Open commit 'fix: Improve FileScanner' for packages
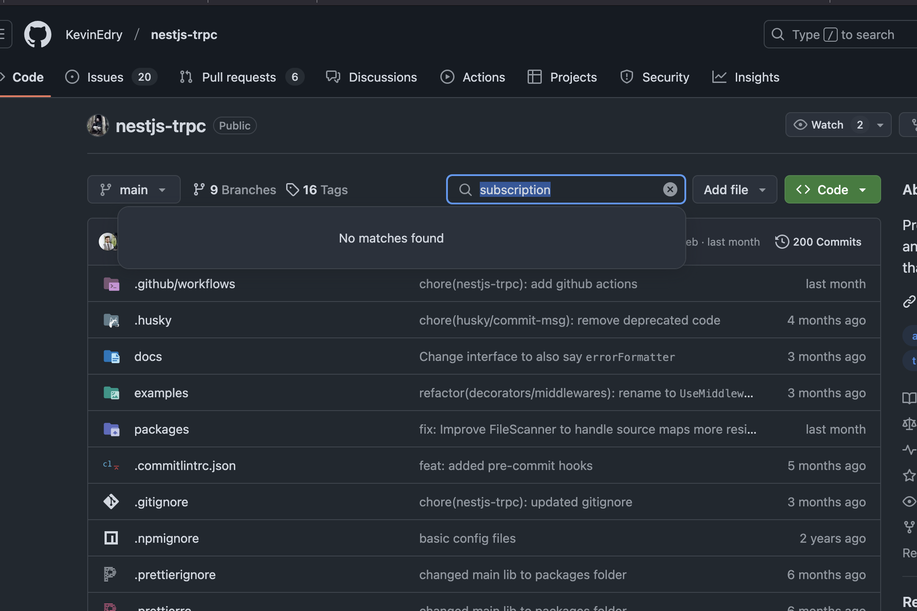The height and width of the screenshot is (611, 917). [588, 429]
